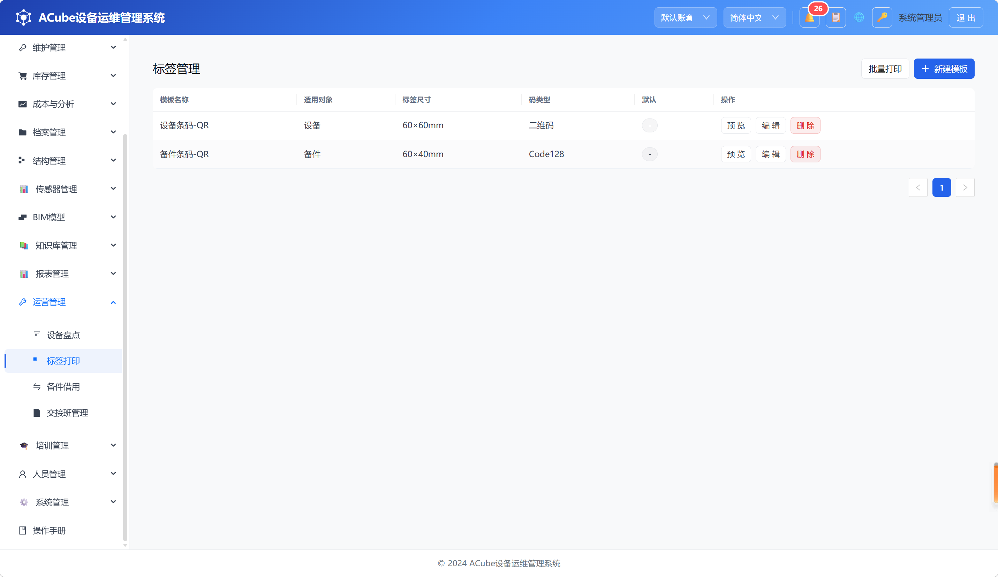Expand the 结构管理 menu chevron
The height and width of the screenshot is (577, 998).
click(113, 160)
